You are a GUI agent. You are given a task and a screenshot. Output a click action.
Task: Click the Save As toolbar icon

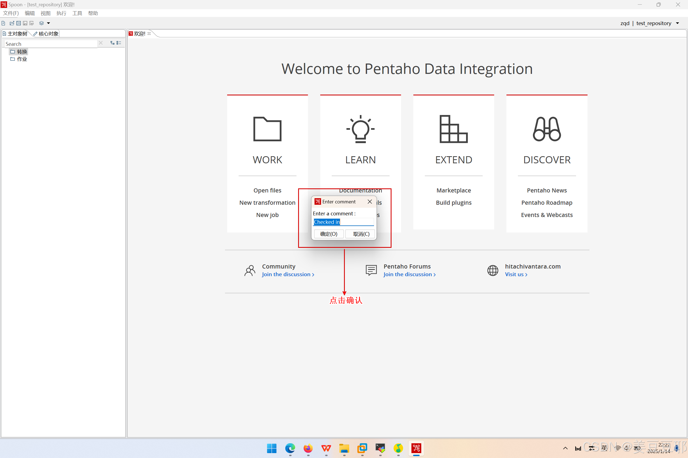32,23
